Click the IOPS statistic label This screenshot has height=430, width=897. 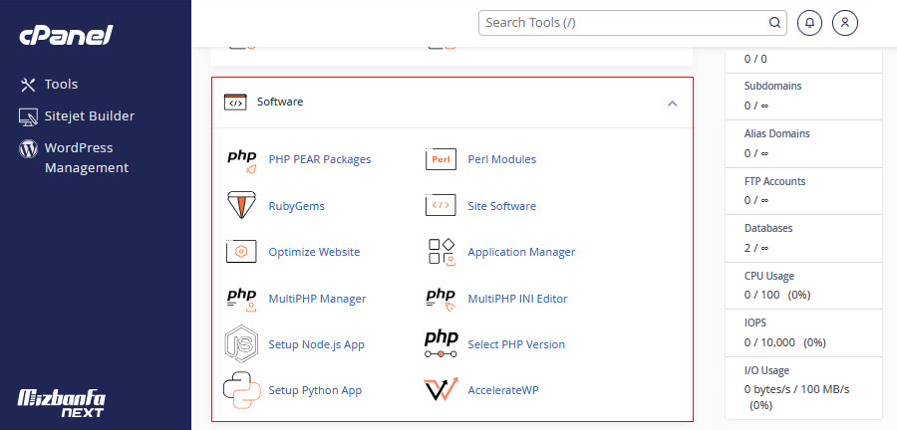(x=755, y=323)
